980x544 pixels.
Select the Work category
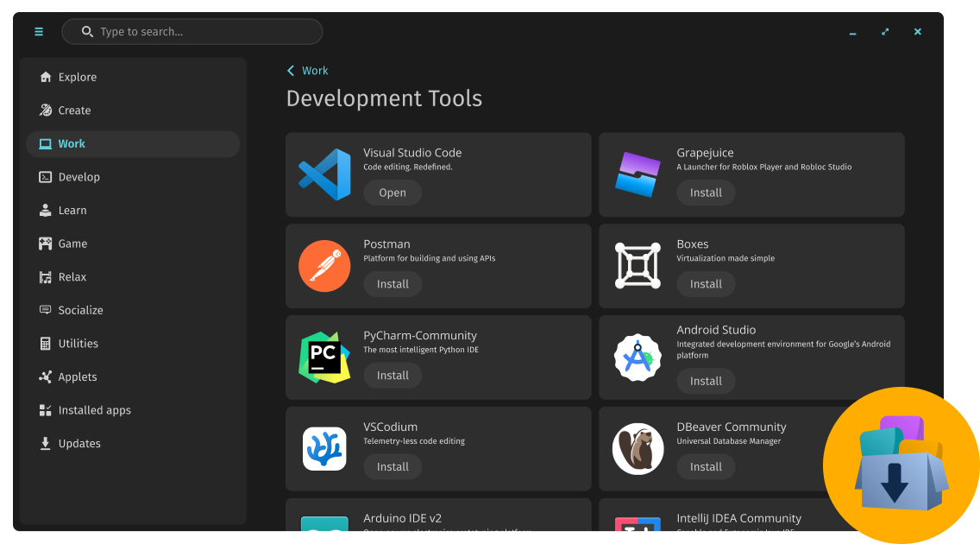click(133, 144)
